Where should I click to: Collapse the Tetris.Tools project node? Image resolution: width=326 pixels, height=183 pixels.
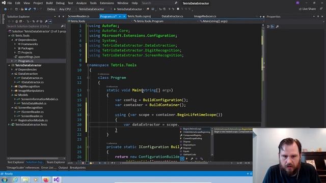pyautogui.click(x=9, y=36)
